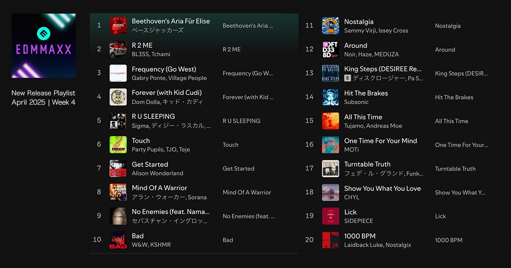
Task: Select album entry Hit The Brakes
Action: pyautogui.click(x=454, y=97)
